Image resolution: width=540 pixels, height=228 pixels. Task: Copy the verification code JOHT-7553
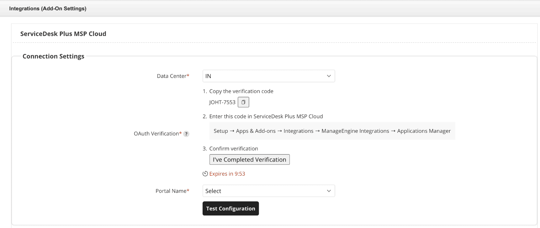[x=243, y=102]
